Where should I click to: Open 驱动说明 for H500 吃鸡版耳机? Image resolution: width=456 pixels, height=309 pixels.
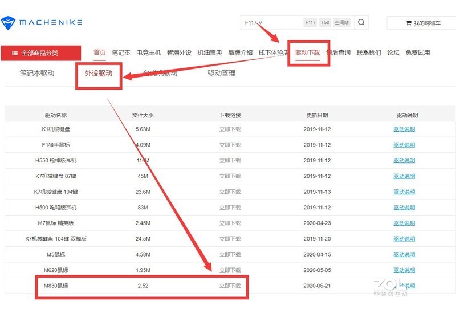tap(404, 208)
